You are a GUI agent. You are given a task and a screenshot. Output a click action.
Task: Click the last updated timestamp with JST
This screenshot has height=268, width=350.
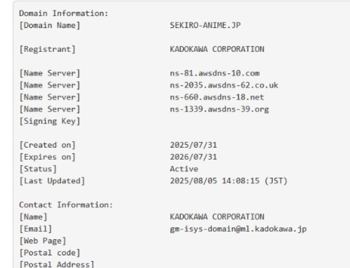pyautogui.click(x=229, y=181)
